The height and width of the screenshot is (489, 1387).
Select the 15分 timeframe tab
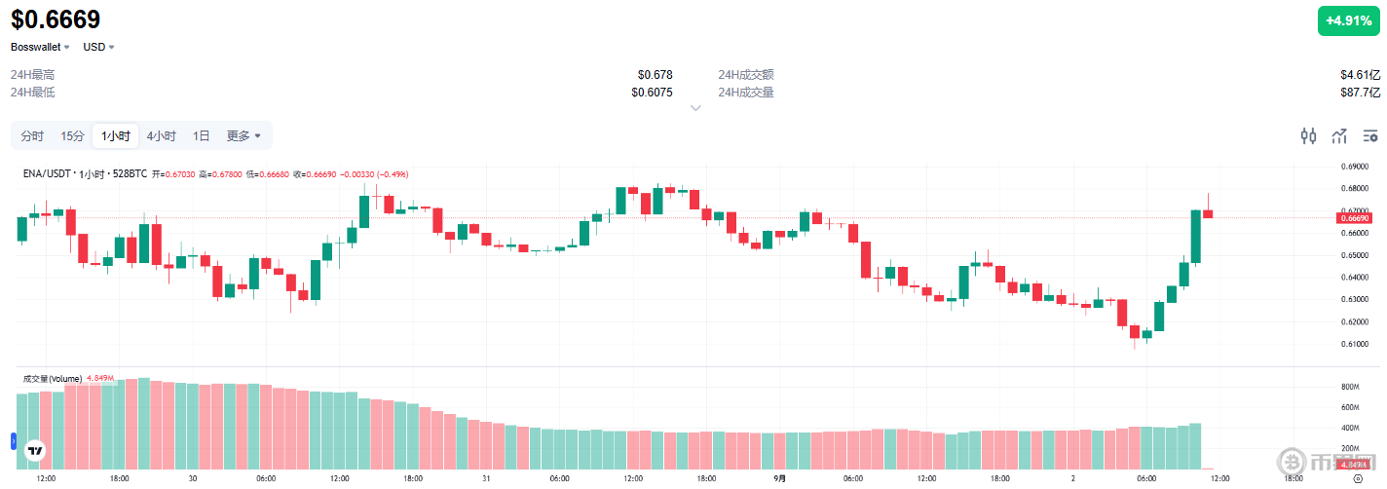pos(73,136)
